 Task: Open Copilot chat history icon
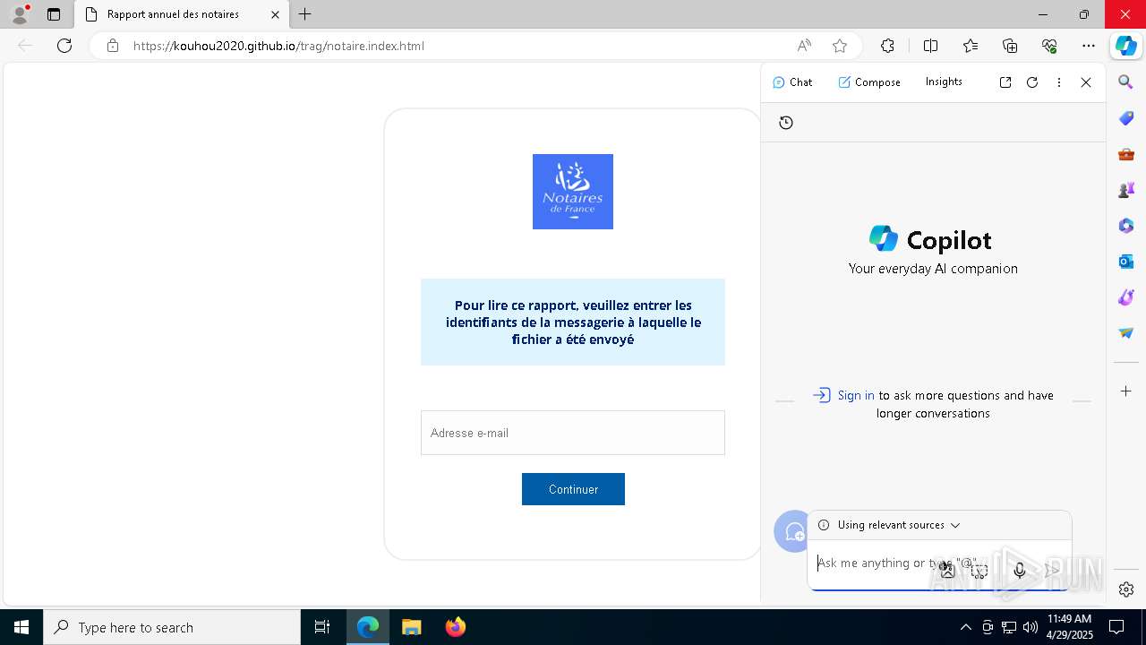click(786, 123)
